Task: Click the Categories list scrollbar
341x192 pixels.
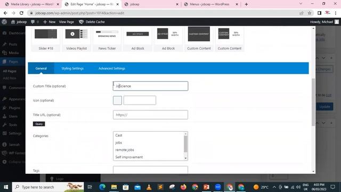Action: (185, 144)
